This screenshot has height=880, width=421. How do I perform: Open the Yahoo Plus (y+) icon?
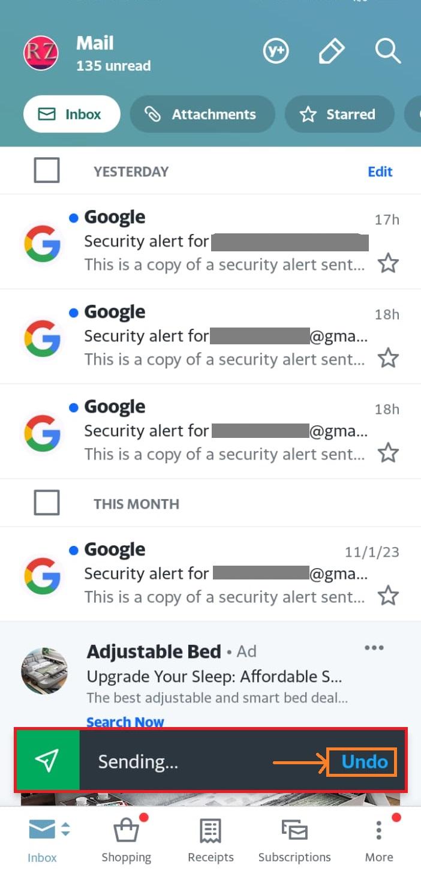(x=276, y=52)
